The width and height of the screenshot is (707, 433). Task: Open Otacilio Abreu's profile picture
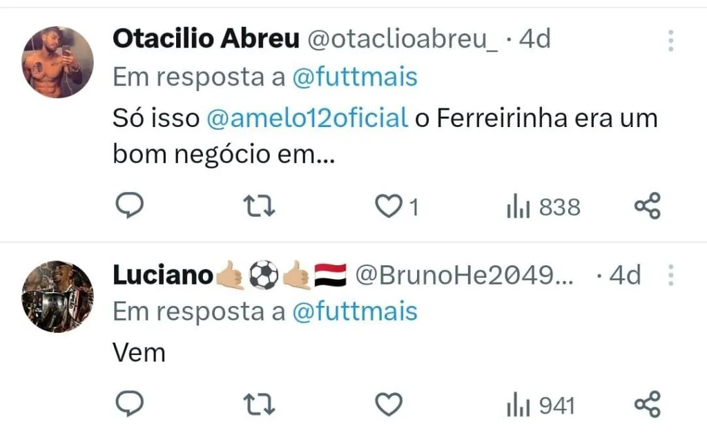coord(58,62)
